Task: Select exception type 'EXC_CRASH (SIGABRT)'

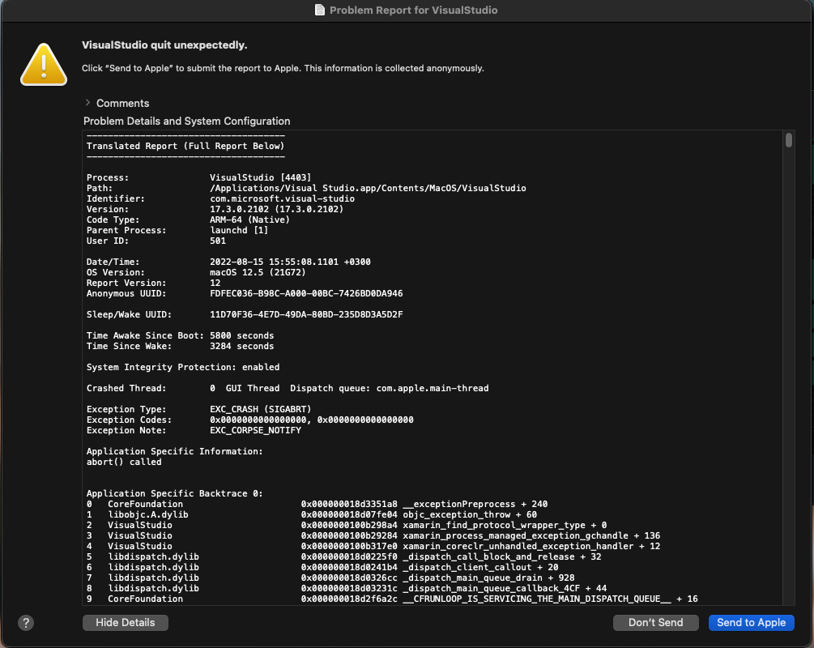Action: pos(260,409)
